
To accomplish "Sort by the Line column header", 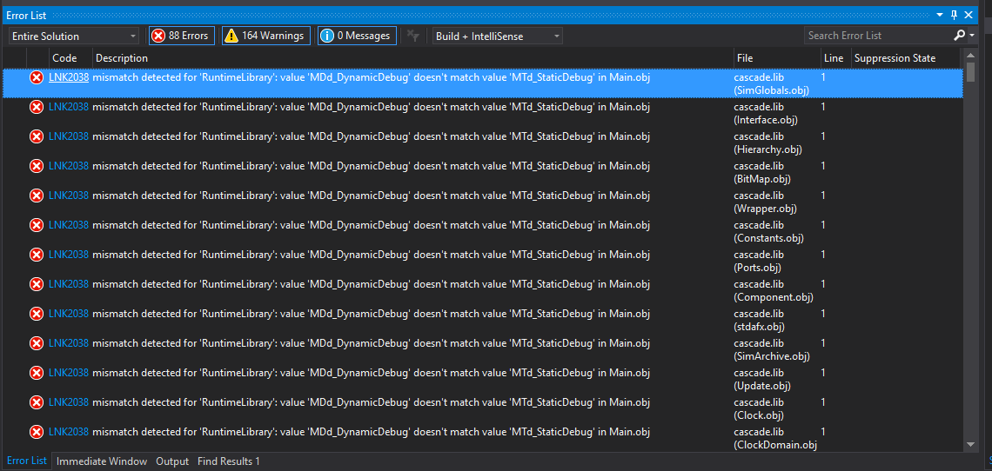I will (x=834, y=58).
